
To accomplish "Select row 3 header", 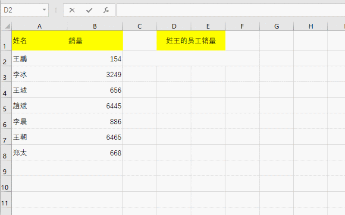I will pyautogui.click(x=6, y=74).
